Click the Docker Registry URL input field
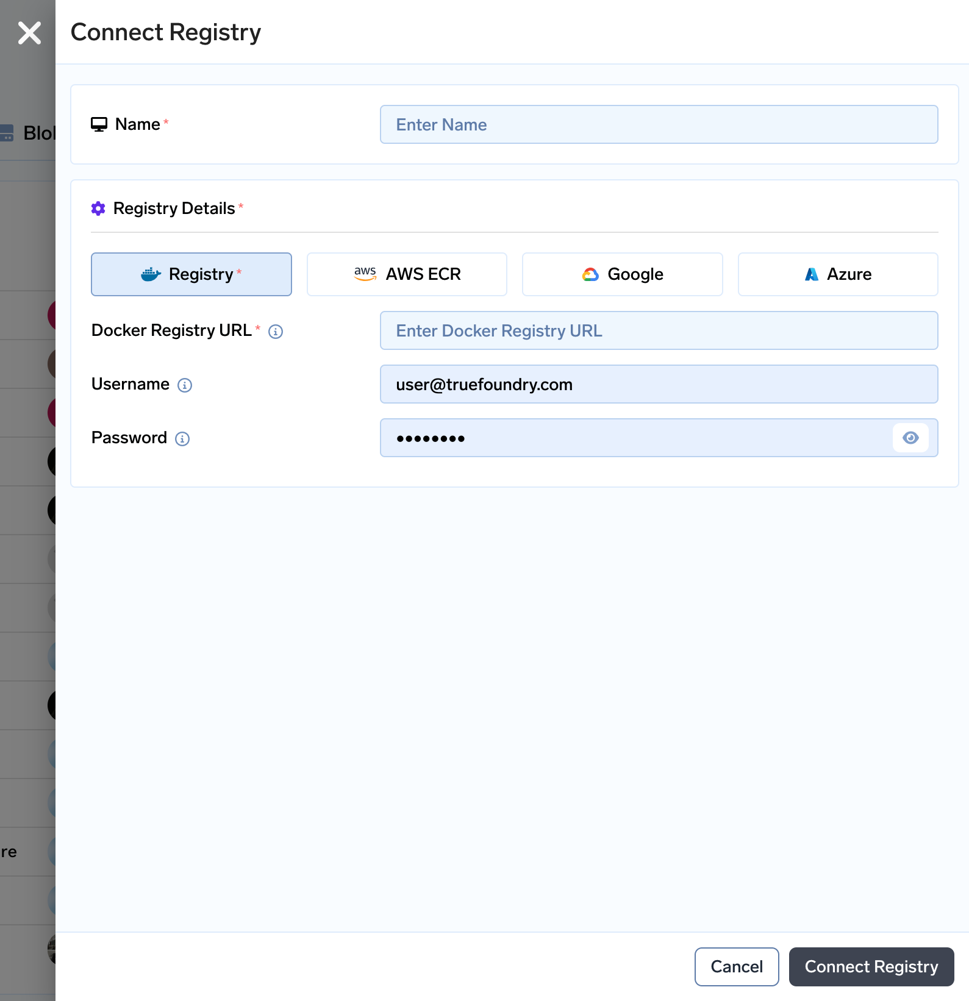969x1001 pixels. coord(659,330)
